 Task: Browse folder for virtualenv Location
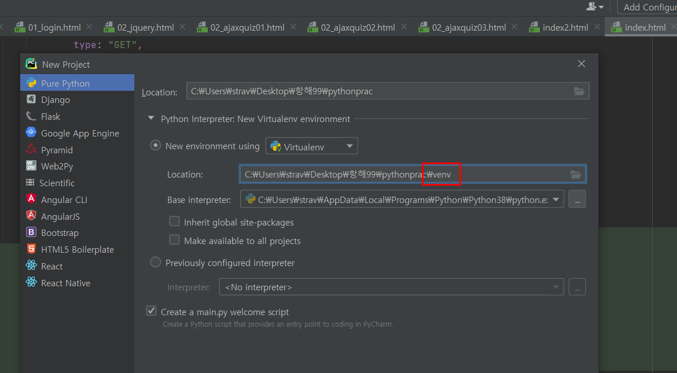pos(576,175)
